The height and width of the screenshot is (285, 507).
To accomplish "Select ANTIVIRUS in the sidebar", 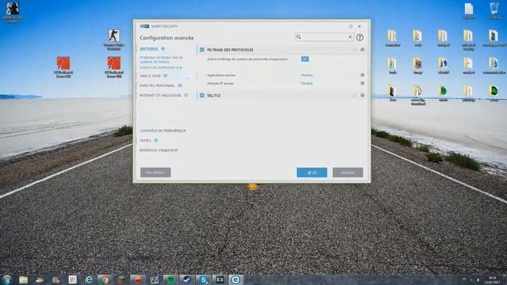I will point(149,49).
